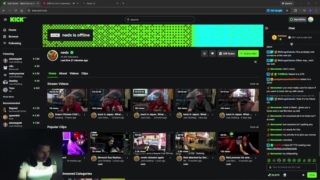Bookmark this page star icon
The image size is (320, 180).
287,10
